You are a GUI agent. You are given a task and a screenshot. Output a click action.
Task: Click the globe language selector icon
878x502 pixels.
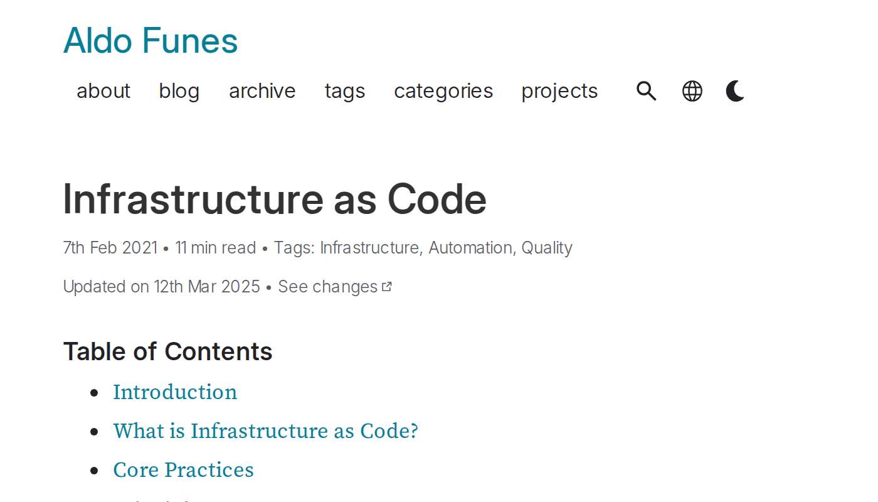[692, 91]
